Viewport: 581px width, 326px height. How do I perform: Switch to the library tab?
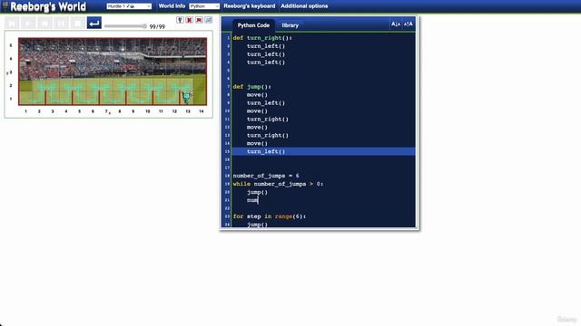290,25
